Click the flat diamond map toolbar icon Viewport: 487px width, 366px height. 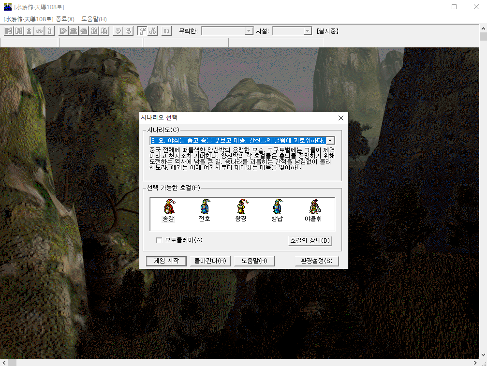(39, 31)
